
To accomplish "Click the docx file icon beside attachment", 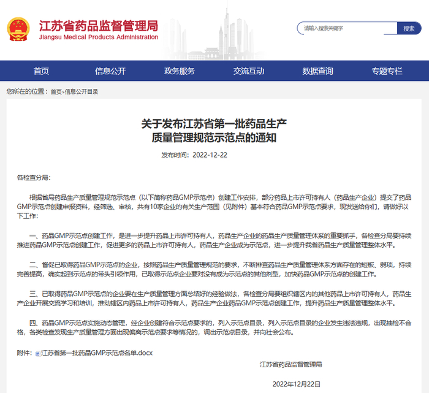I will point(38,354).
